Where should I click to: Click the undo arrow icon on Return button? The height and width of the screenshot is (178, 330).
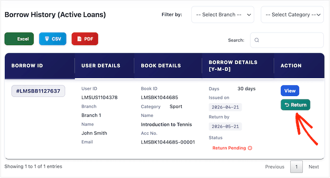click(x=287, y=105)
